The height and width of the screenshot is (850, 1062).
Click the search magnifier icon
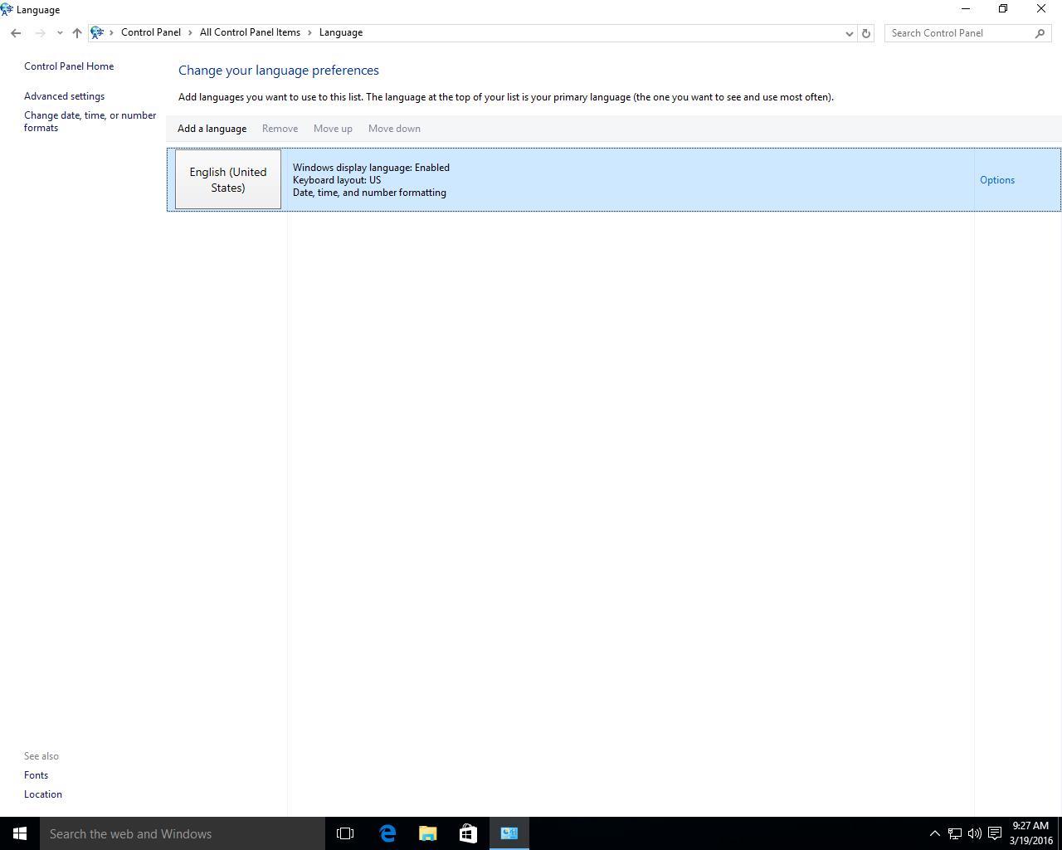[1040, 33]
